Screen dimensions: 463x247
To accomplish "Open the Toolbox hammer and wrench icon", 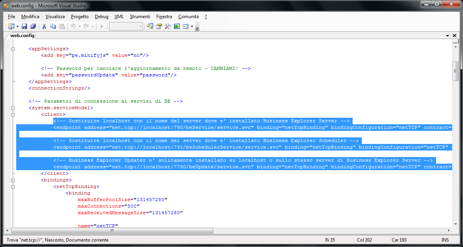I will pos(167,26).
